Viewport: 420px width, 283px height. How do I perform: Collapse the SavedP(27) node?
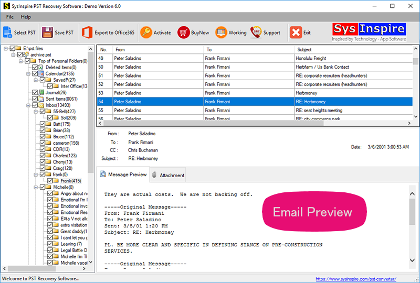36,80
